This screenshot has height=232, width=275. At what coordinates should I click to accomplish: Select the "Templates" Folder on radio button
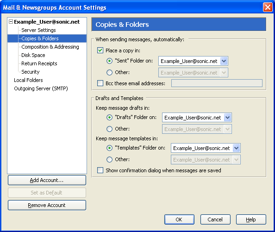click(109, 148)
